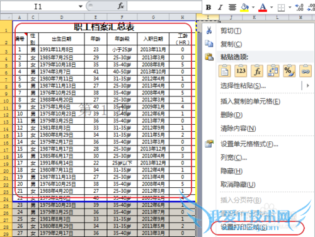Select column I header
Viewport: 315px width, 237px height.
tap(208, 17)
